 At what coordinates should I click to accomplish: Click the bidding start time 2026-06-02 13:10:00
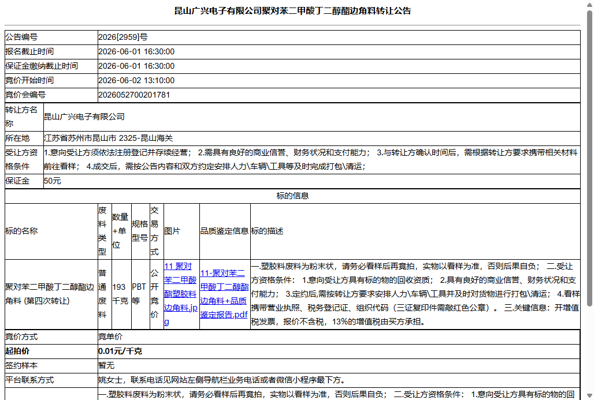click(136, 81)
